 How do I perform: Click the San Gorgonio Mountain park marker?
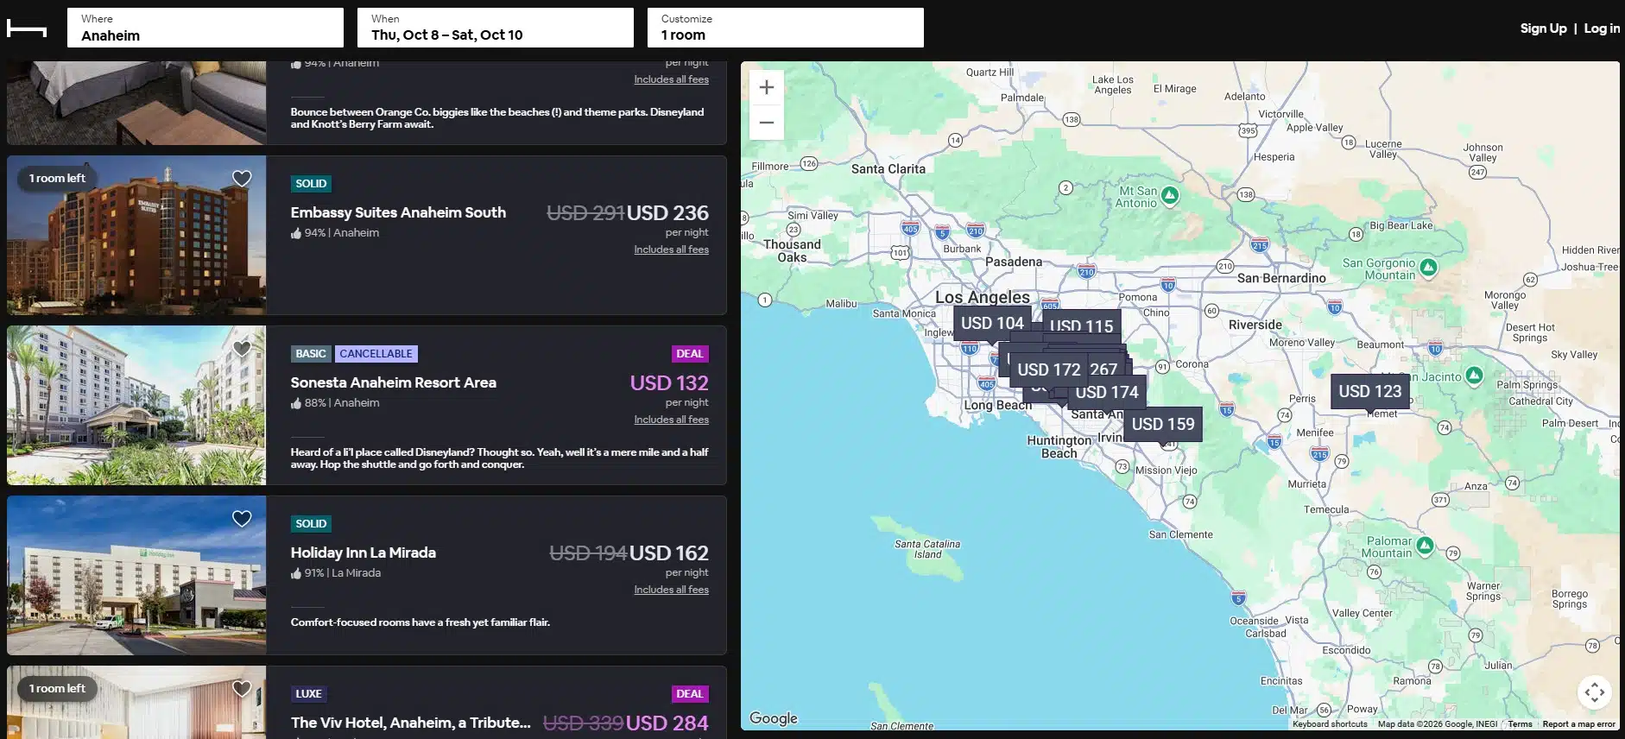pos(1429,268)
